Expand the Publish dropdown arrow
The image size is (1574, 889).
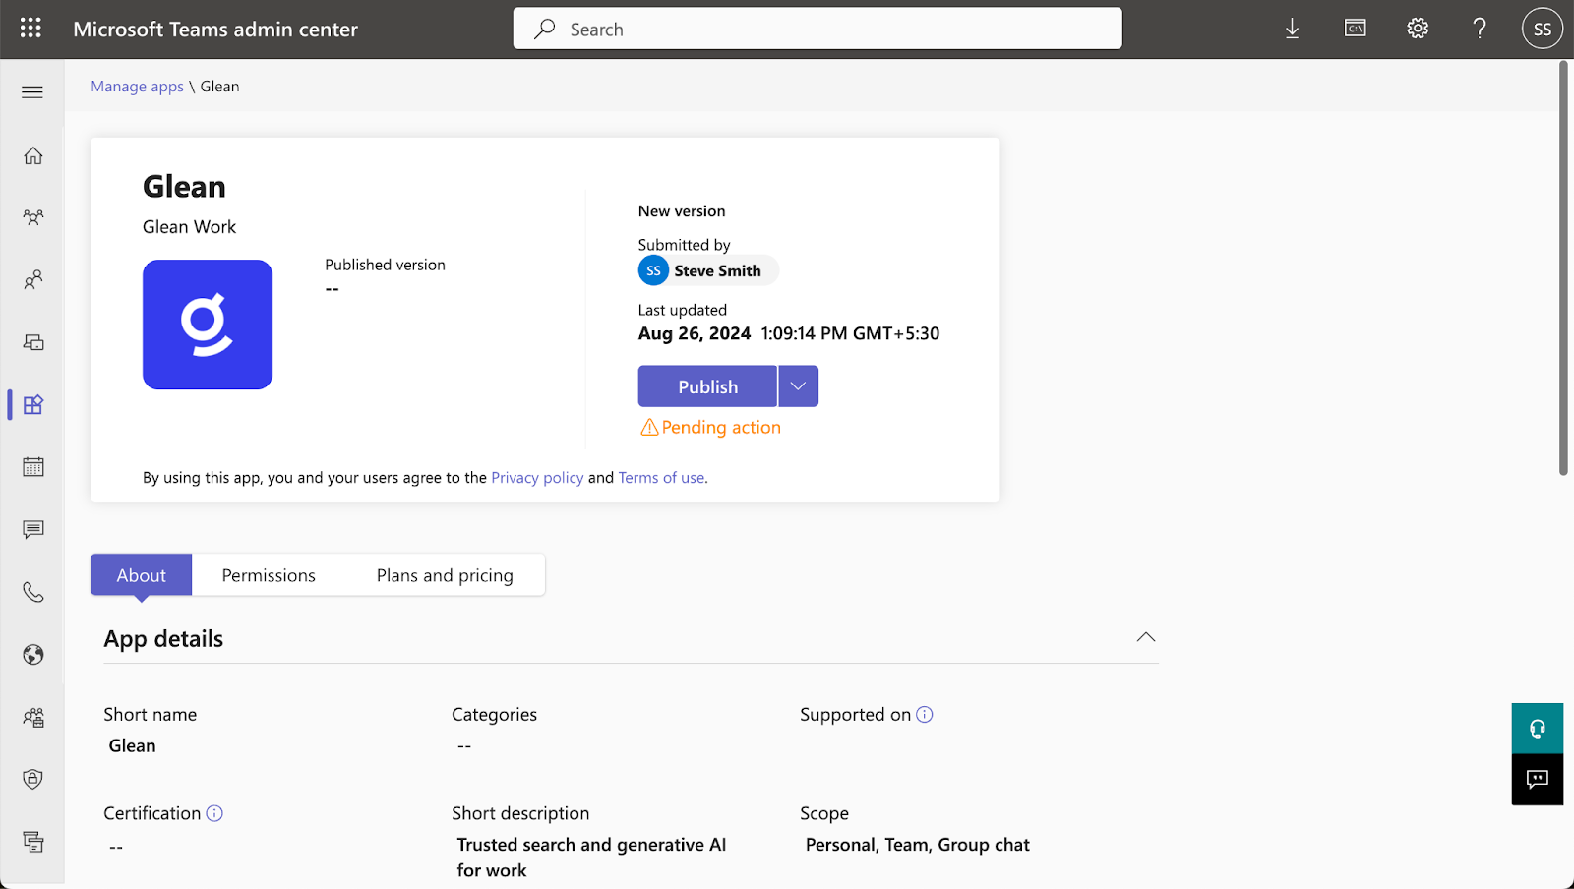point(799,386)
